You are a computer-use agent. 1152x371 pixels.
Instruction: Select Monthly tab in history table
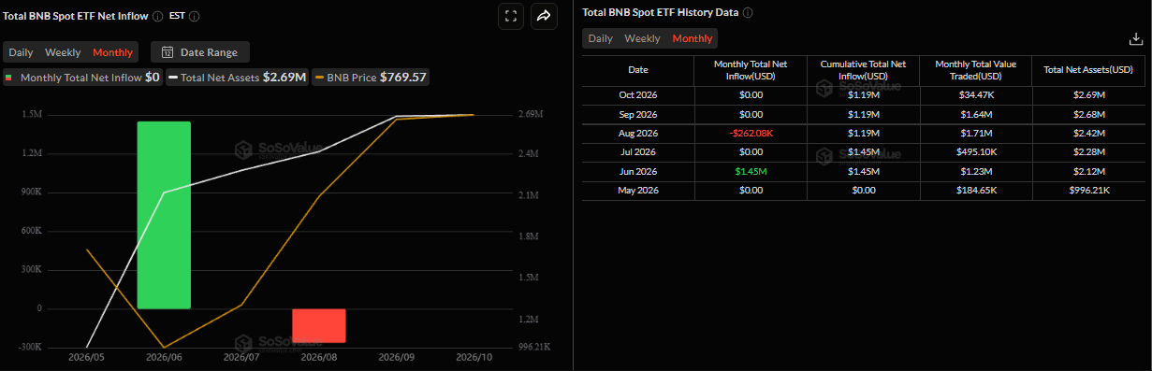pos(693,38)
